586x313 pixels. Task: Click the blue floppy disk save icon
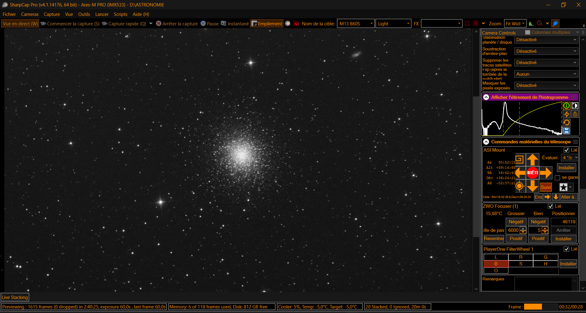point(566,131)
